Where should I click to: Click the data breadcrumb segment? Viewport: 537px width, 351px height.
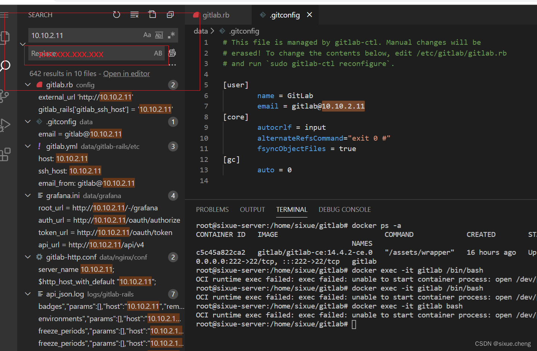[201, 31]
